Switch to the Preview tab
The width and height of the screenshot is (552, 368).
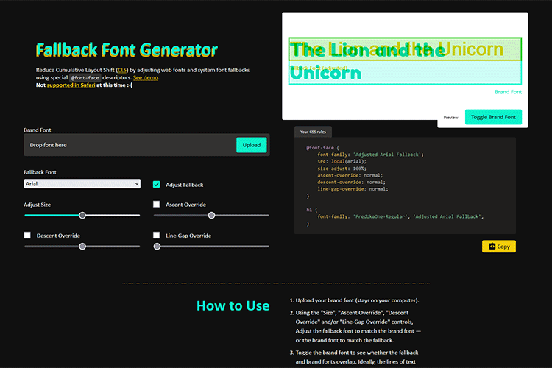[x=450, y=117]
